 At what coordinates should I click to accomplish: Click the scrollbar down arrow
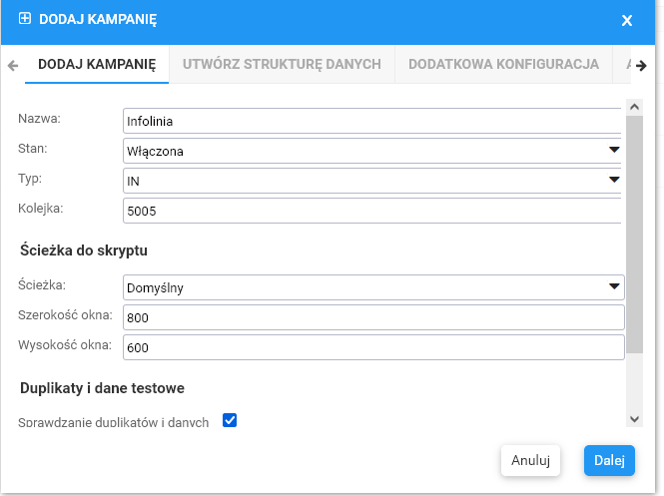coord(633,419)
